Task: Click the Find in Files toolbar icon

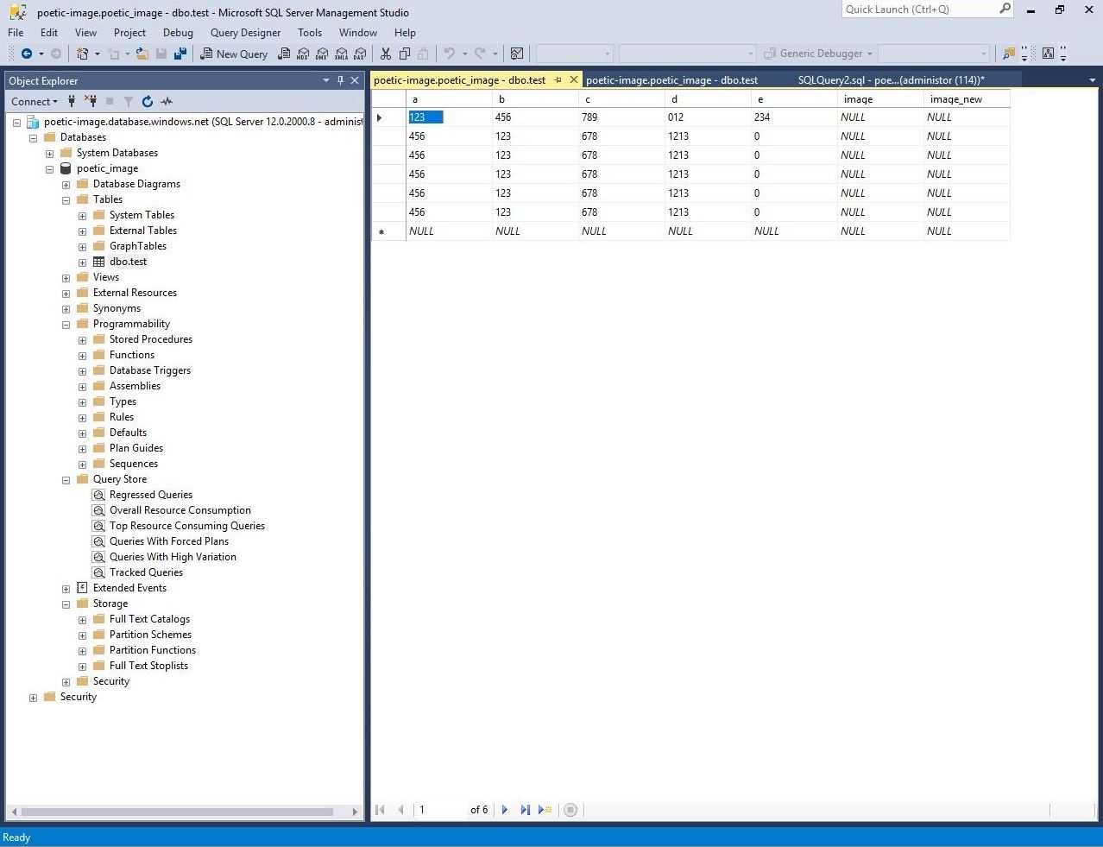Action: (x=1008, y=54)
